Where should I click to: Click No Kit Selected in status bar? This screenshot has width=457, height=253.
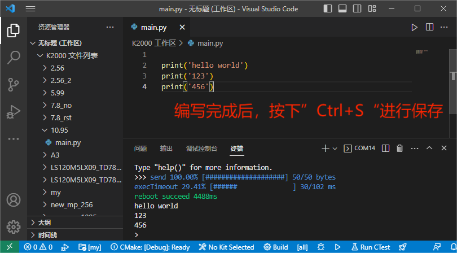pos(226,247)
